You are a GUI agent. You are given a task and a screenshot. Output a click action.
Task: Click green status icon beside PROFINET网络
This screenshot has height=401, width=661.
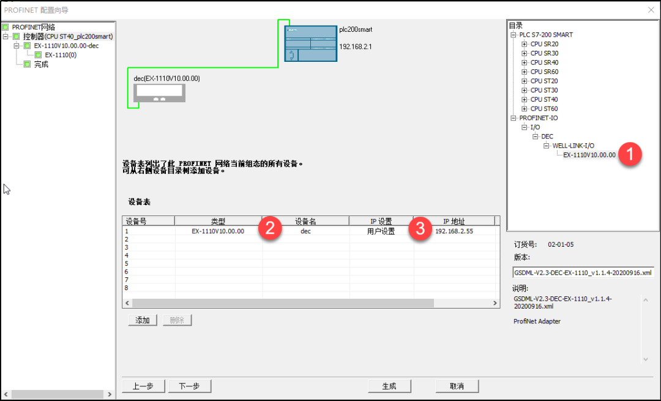[x=6, y=27]
